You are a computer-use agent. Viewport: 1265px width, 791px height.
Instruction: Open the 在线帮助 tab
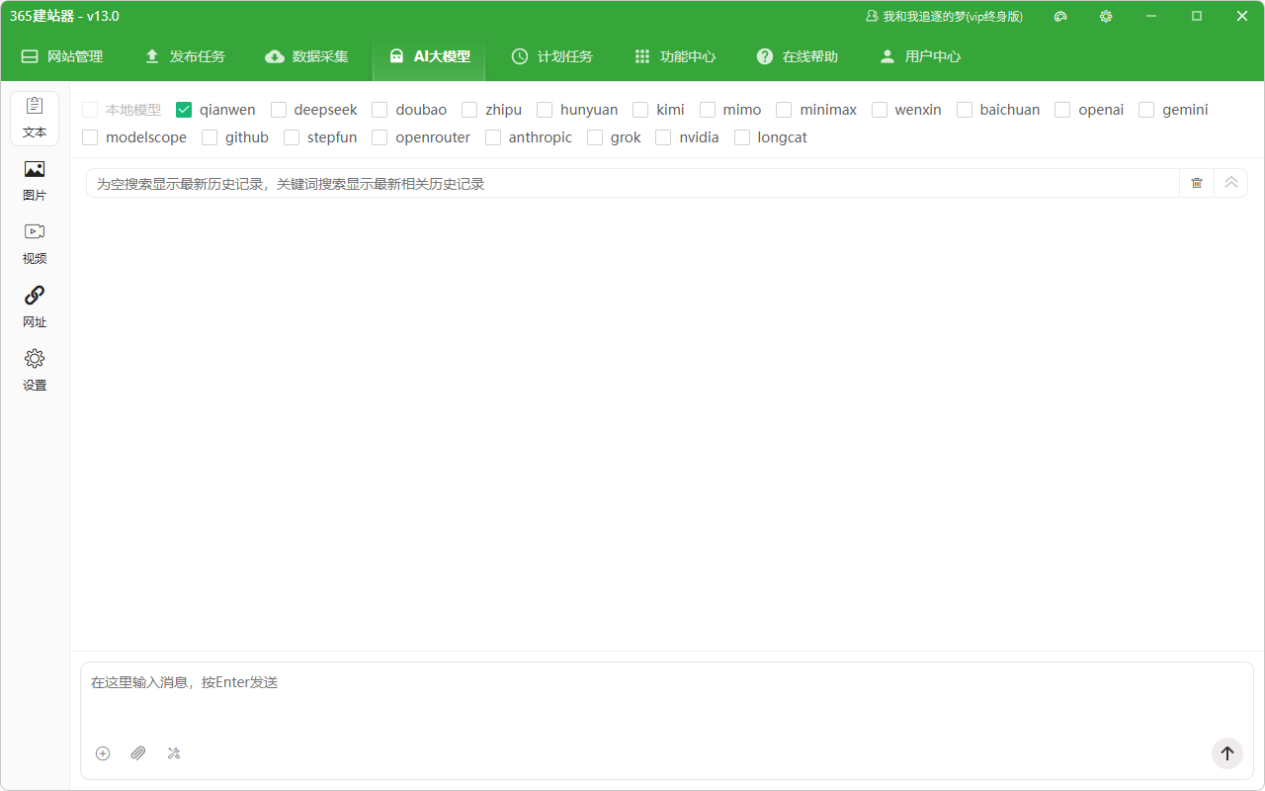[x=798, y=56]
